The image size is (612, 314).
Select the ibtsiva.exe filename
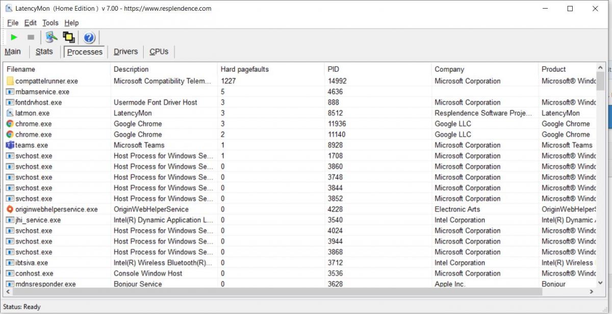32,263
